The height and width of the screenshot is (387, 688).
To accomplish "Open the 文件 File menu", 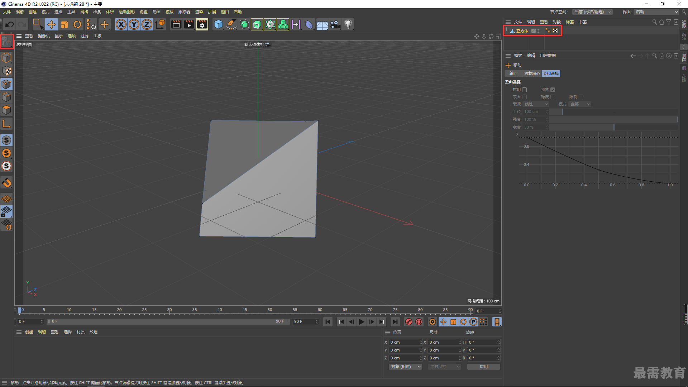I will coord(7,12).
